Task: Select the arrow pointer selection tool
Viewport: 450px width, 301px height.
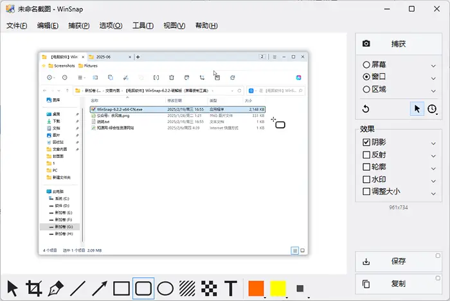Action: pyautogui.click(x=13, y=288)
